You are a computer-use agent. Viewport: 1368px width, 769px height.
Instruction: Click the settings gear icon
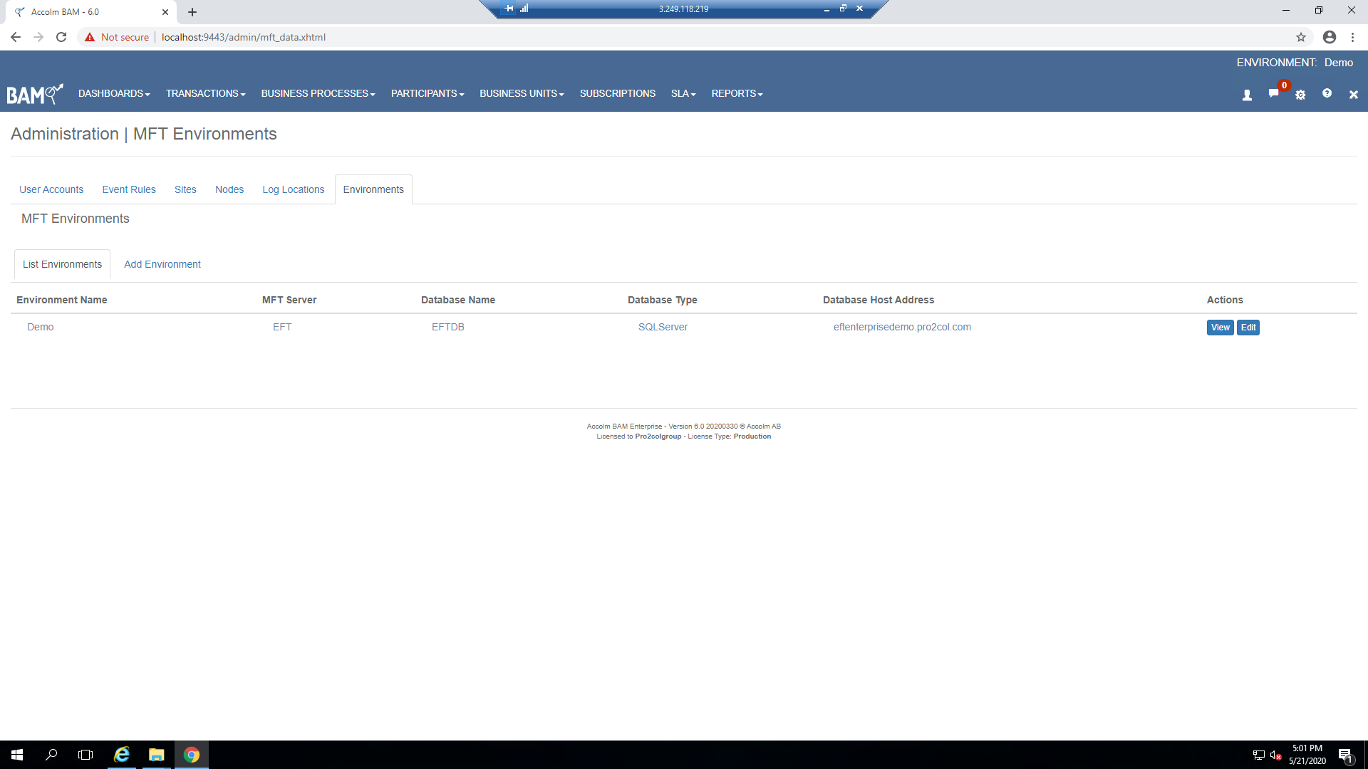tap(1300, 94)
